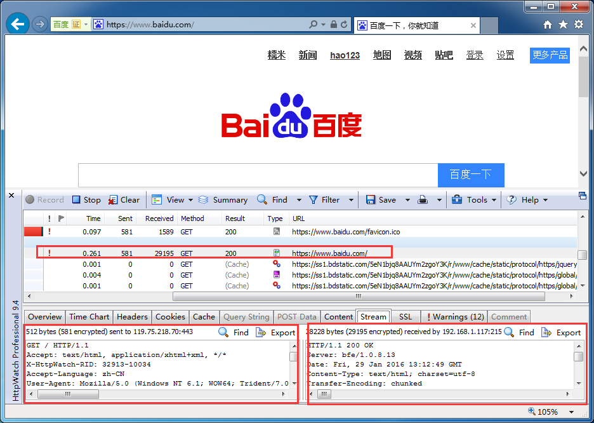Expand the Tools dropdown arrow

[x=494, y=199]
